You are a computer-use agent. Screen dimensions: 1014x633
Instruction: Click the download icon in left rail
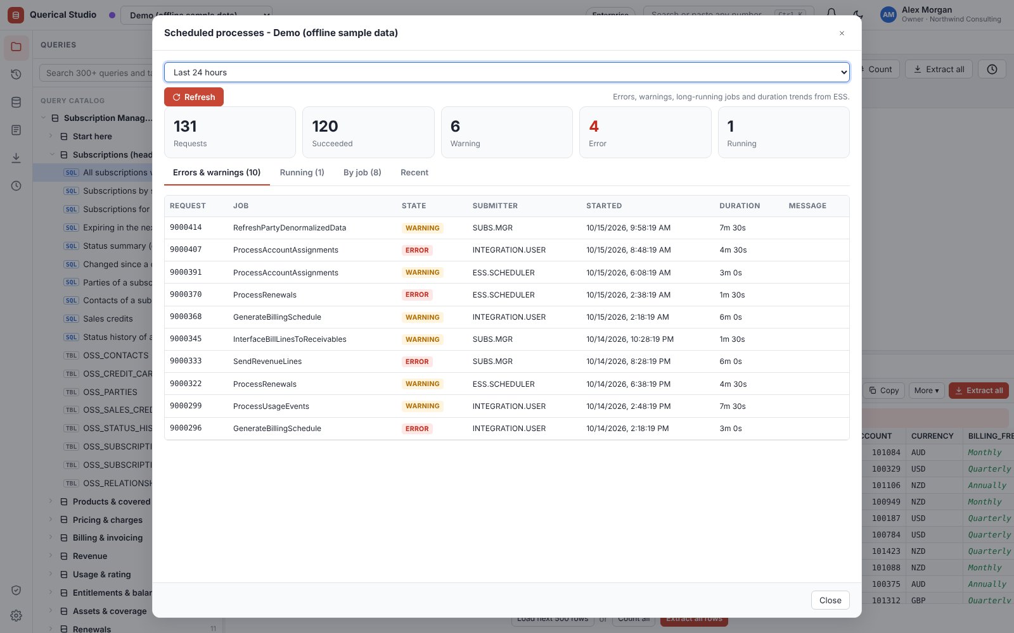coord(16,158)
